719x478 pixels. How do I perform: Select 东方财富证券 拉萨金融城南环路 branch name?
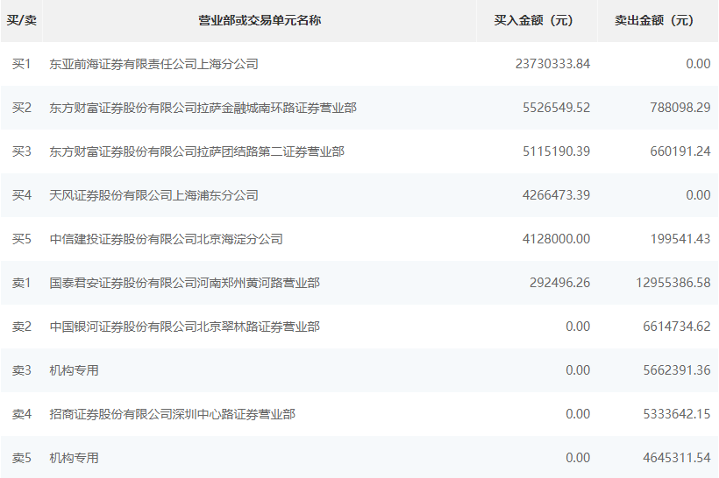[x=203, y=108]
